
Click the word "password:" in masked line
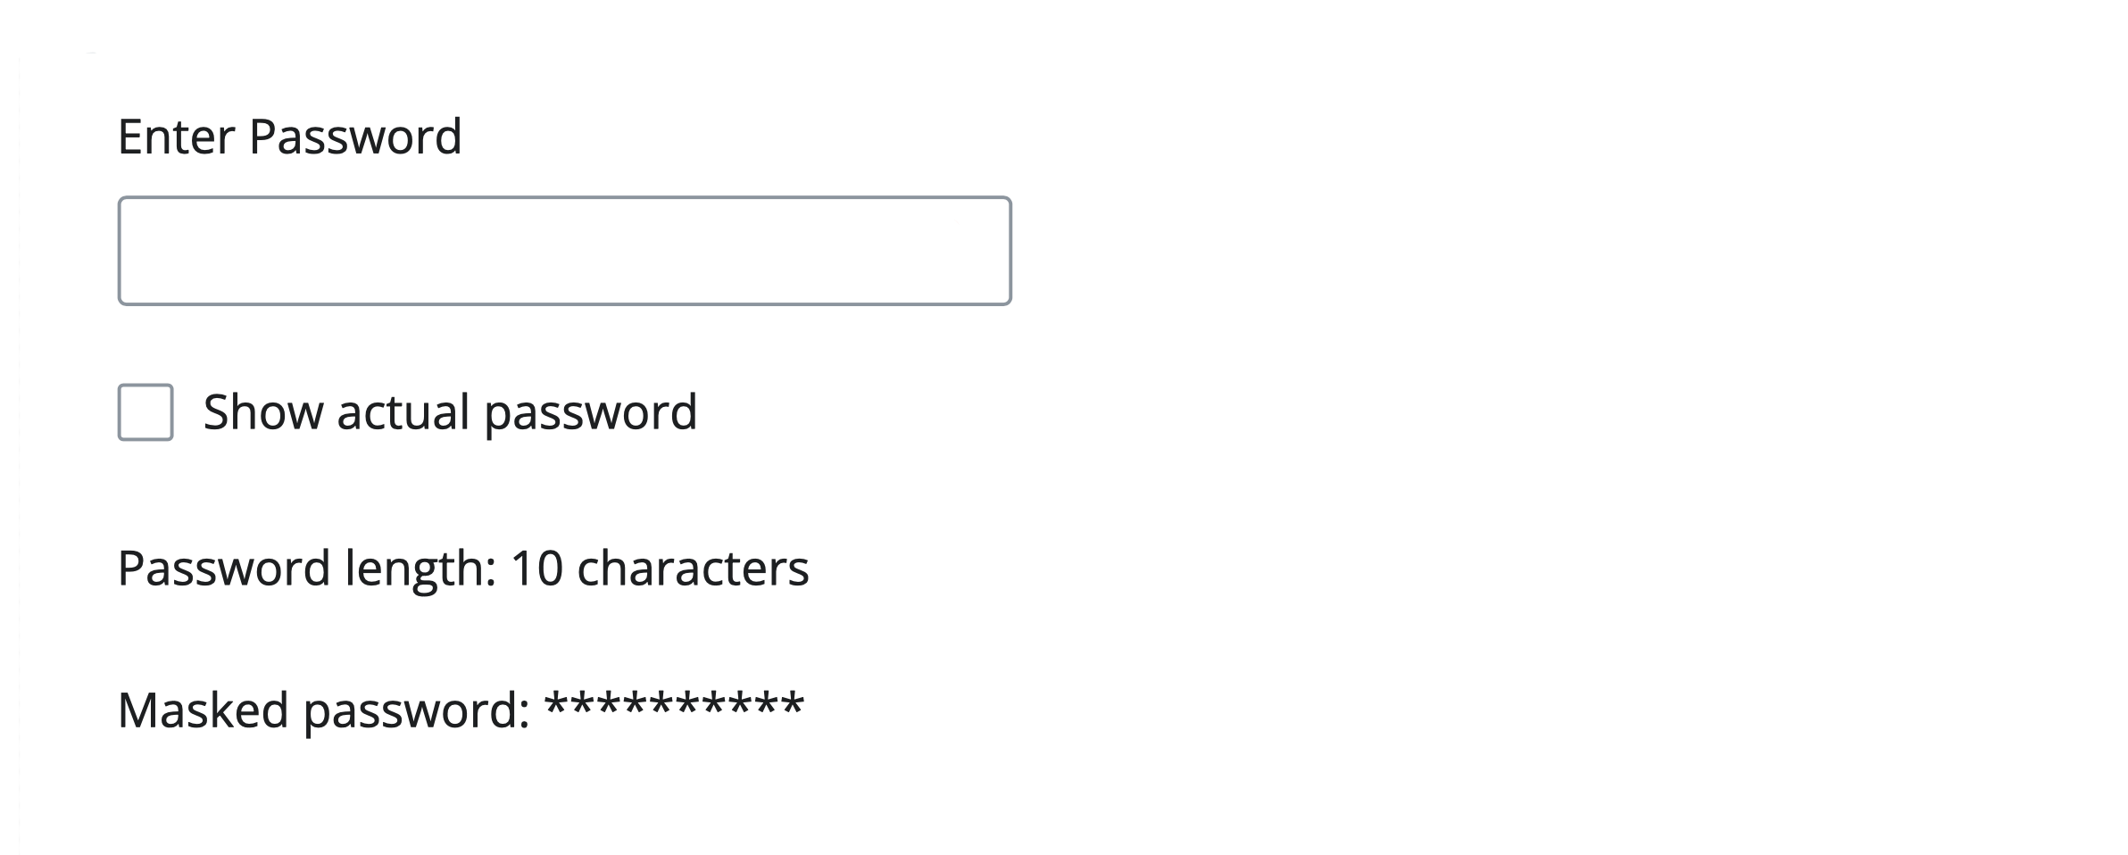(417, 710)
